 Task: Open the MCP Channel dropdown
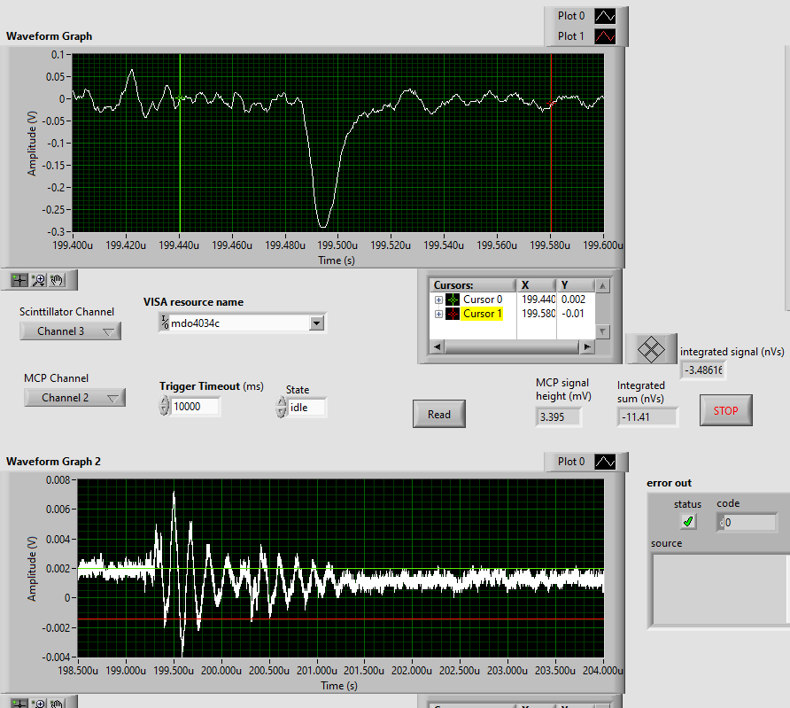click(74, 398)
